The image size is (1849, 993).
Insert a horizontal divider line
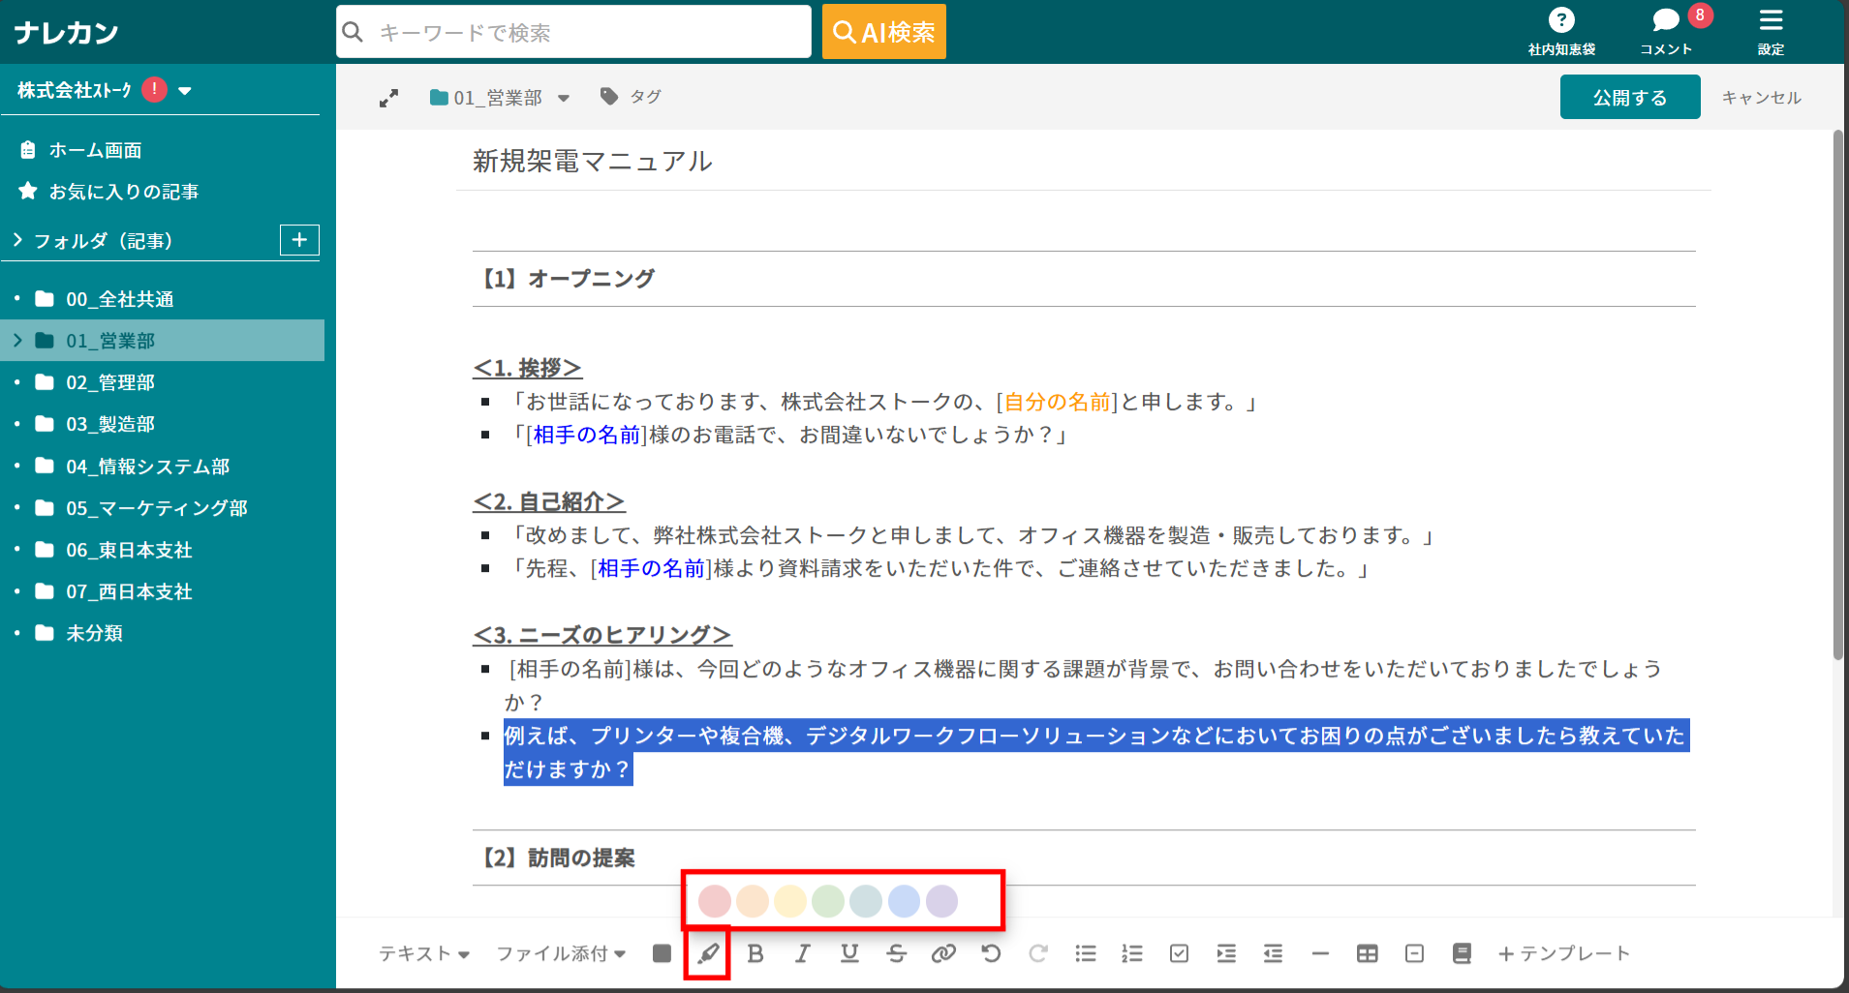1319,953
